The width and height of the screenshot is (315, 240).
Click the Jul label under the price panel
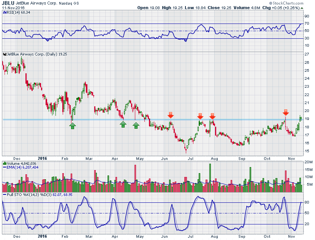coord(191,159)
